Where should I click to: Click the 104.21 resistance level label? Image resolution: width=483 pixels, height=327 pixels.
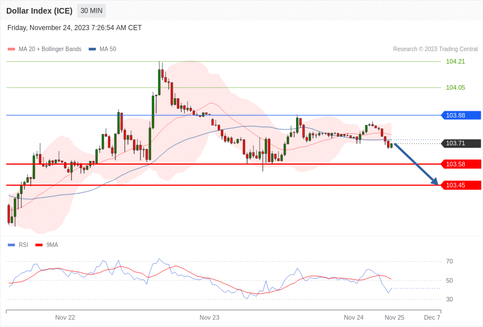pyautogui.click(x=456, y=61)
